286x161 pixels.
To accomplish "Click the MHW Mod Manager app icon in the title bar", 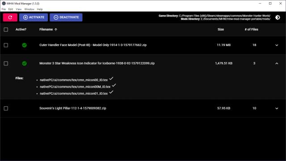I will point(4,4).
